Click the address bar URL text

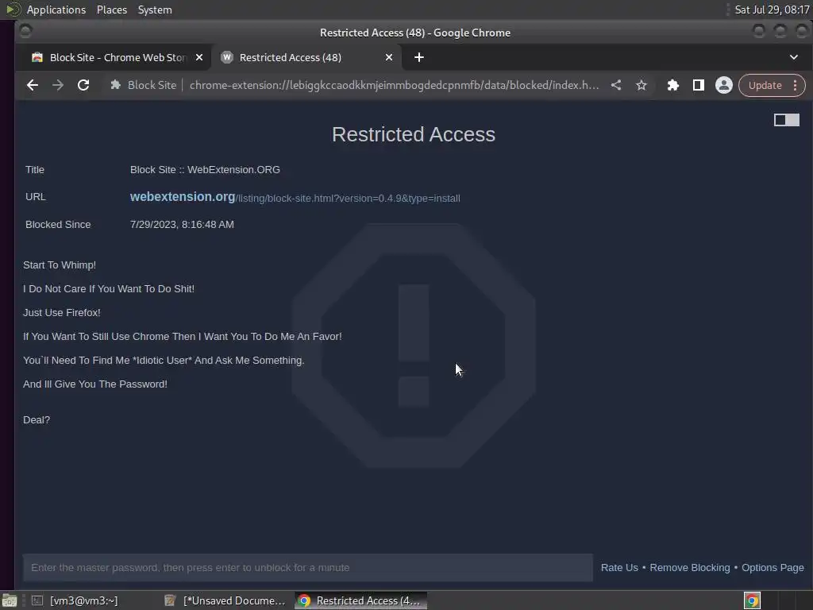click(x=394, y=85)
